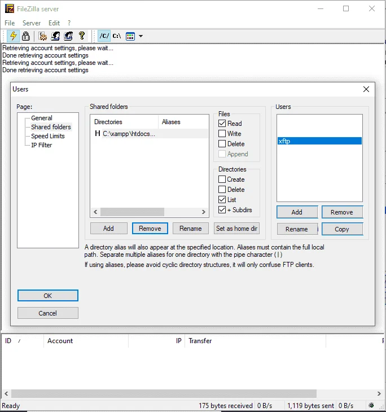The height and width of the screenshot is (412, 386).
Task: Select the /C/ virtual path display icon
Action: point(104,36)
